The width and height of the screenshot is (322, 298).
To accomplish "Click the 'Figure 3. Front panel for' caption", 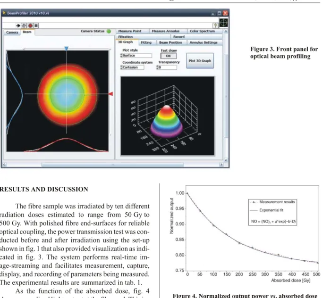I will [x=284, y=49].
